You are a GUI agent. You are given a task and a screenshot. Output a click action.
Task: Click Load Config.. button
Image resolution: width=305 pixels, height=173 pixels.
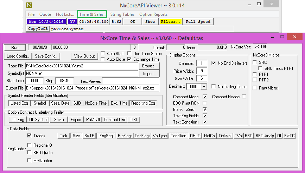[x=18, y=56]
